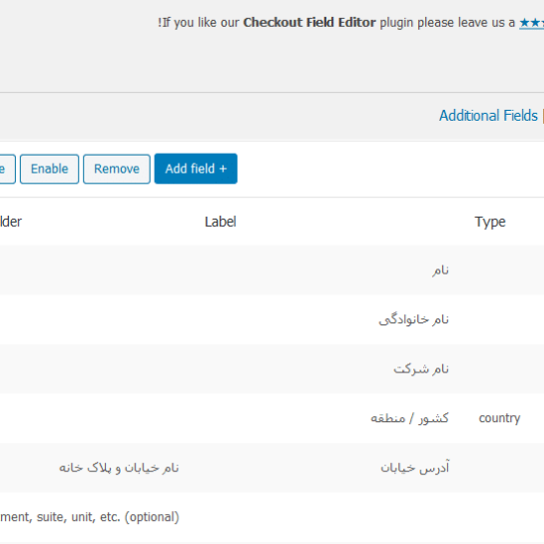Follow the five-star rating link
Viewport: 544px width, 544px height.
click(531, 23)
